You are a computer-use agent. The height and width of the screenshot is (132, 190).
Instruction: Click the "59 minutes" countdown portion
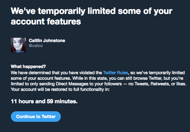62,101
